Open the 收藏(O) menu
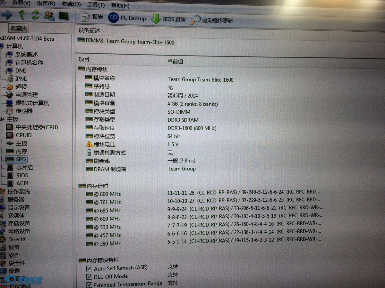 click(x=71, y=4)
